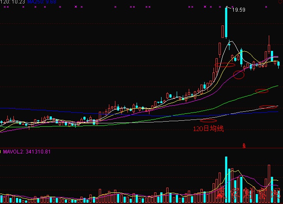
Task: Click the red ellipse annotation above 120日均线 text
Action: pos(208,121)
